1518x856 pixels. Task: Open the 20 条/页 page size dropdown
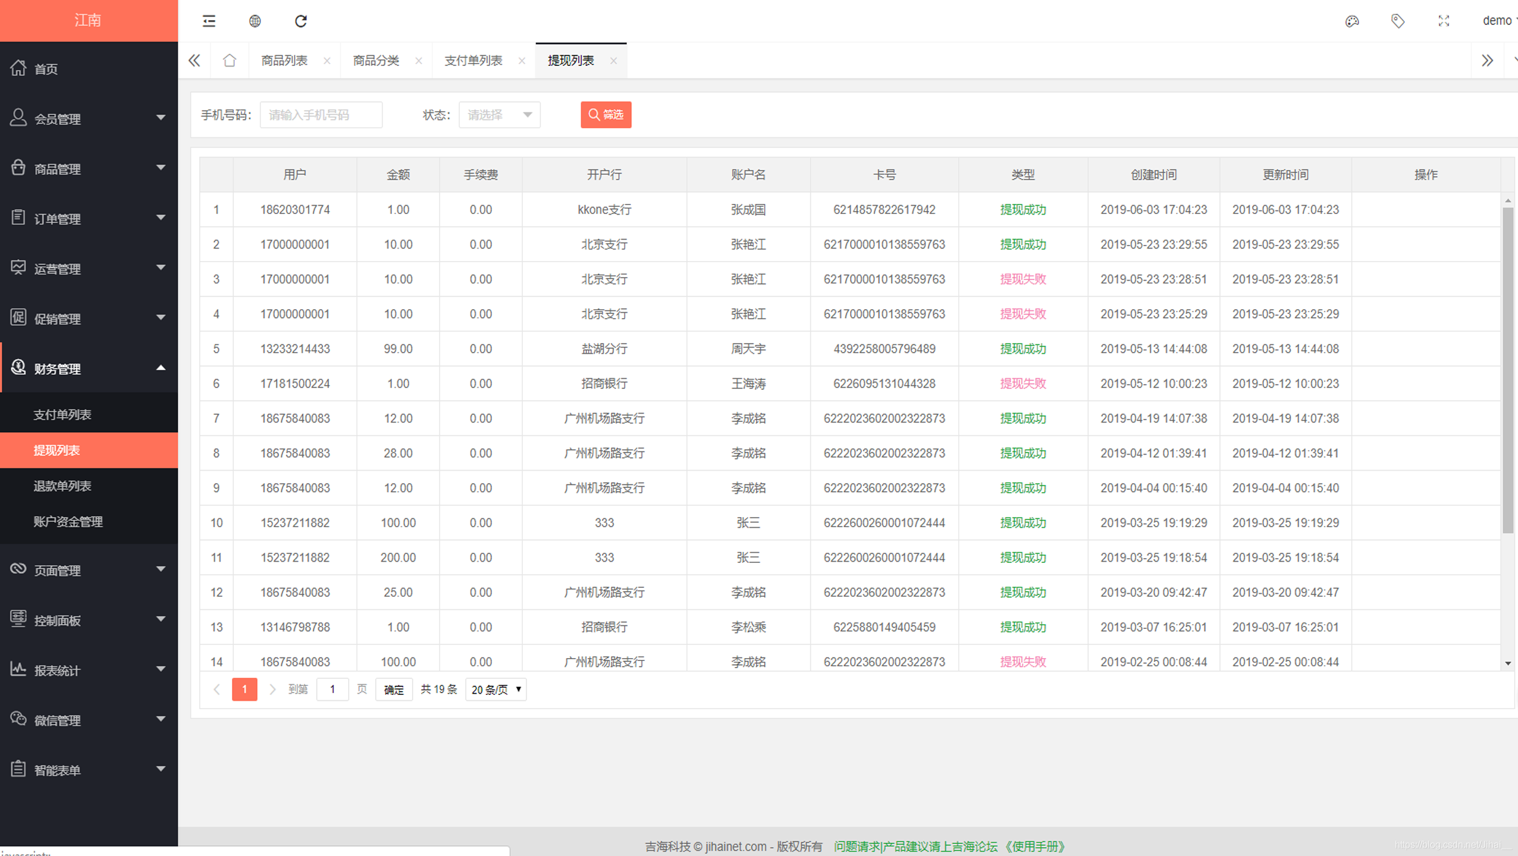(x=496, y=690)
